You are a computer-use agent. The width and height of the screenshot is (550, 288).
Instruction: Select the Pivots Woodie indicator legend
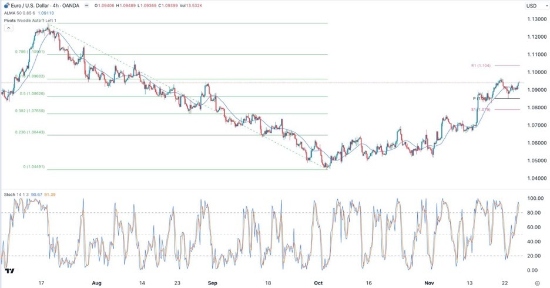30,21
